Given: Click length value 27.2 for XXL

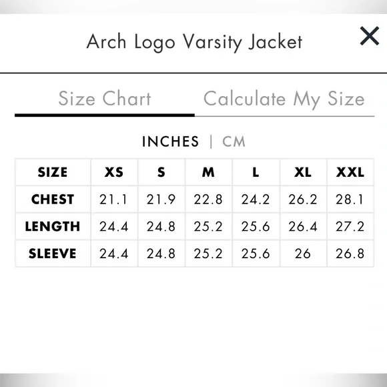Looking at the screenshot, I should (350, 226).
